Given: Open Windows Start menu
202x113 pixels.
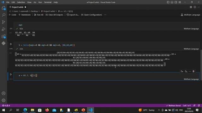Looking at the screenshot, I should point(3,110).
